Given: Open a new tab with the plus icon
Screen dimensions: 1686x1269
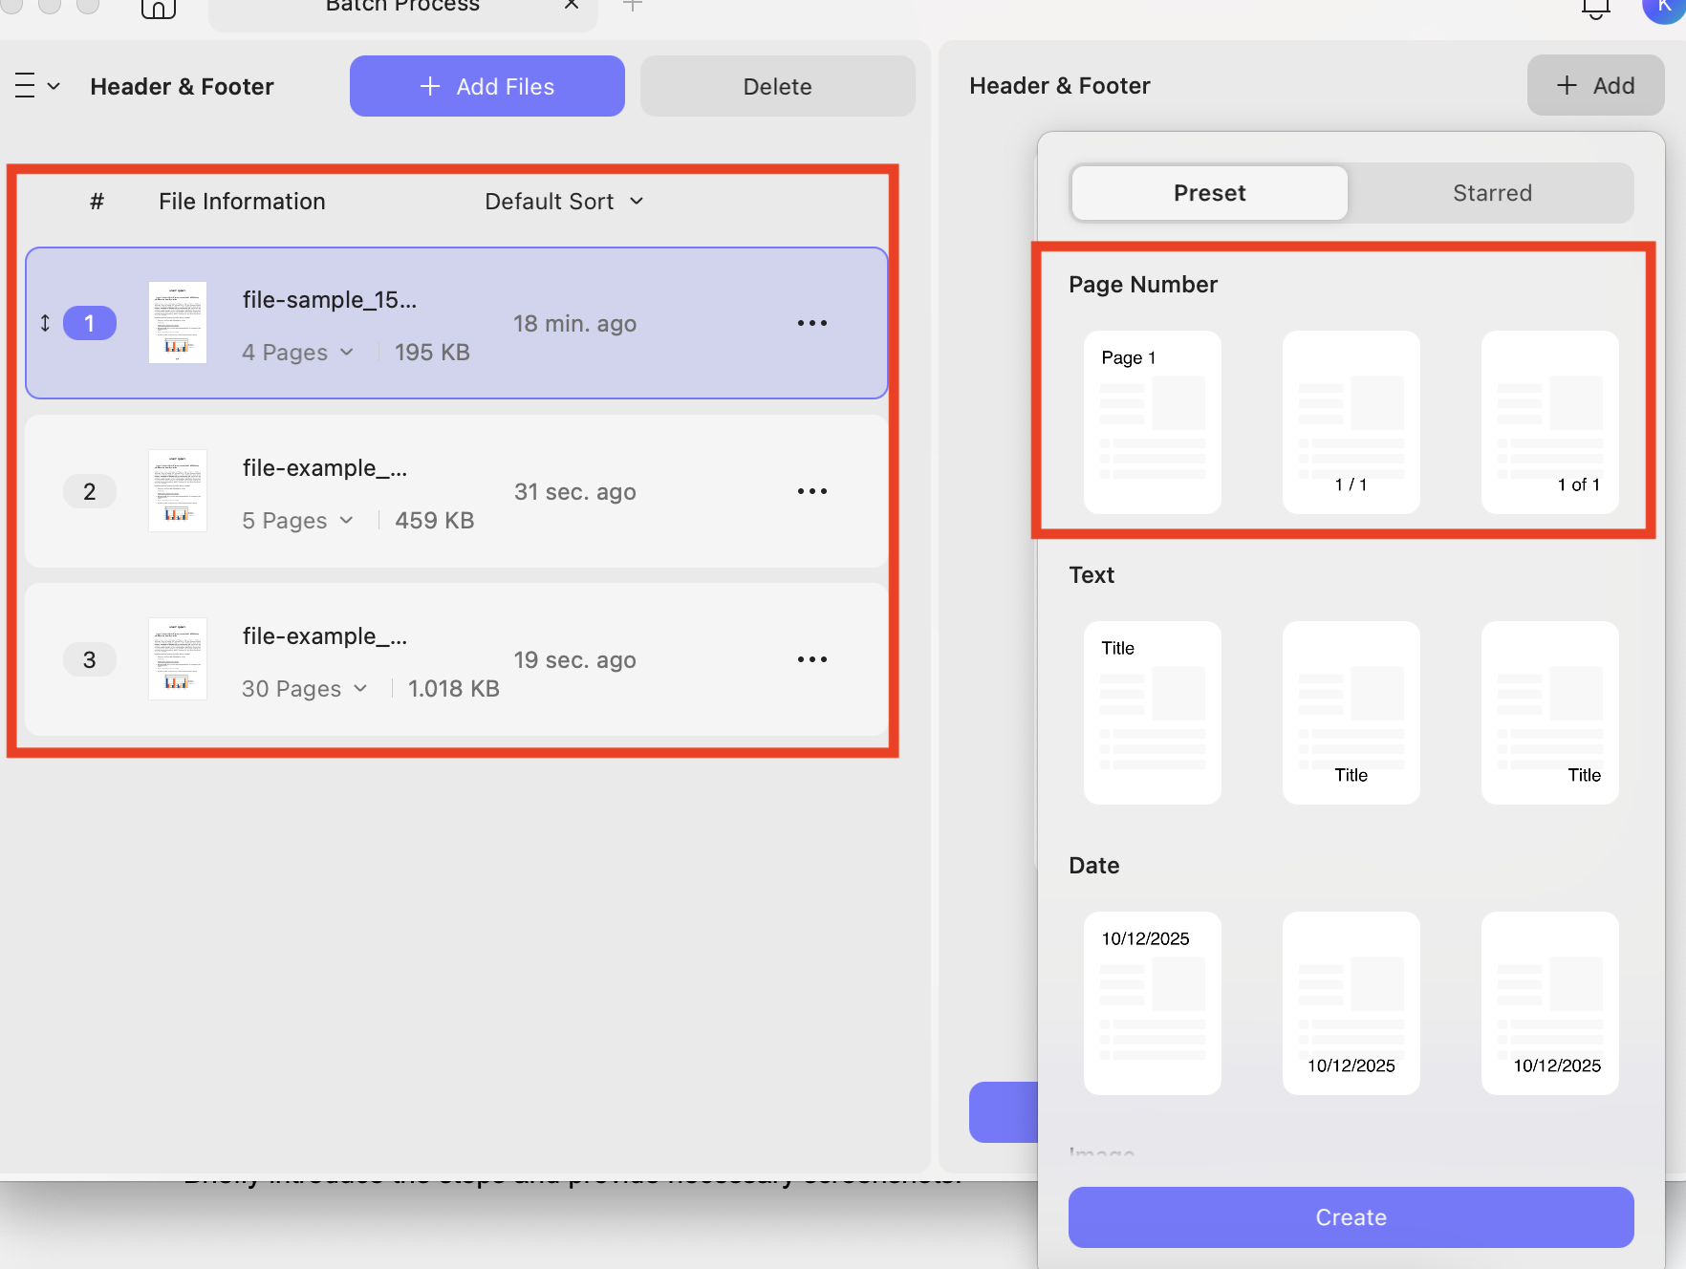Looking at the screenshot, I should [632, 5].
